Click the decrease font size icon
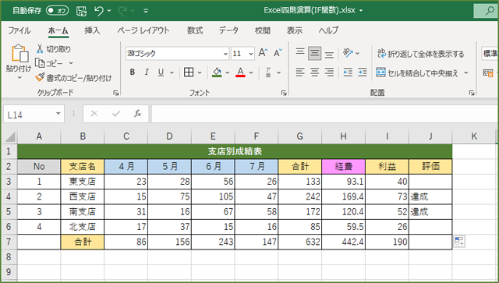The image size is (499, 283). 278,52
